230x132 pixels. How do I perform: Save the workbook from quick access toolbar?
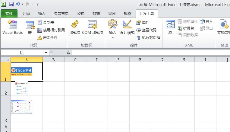11,4
